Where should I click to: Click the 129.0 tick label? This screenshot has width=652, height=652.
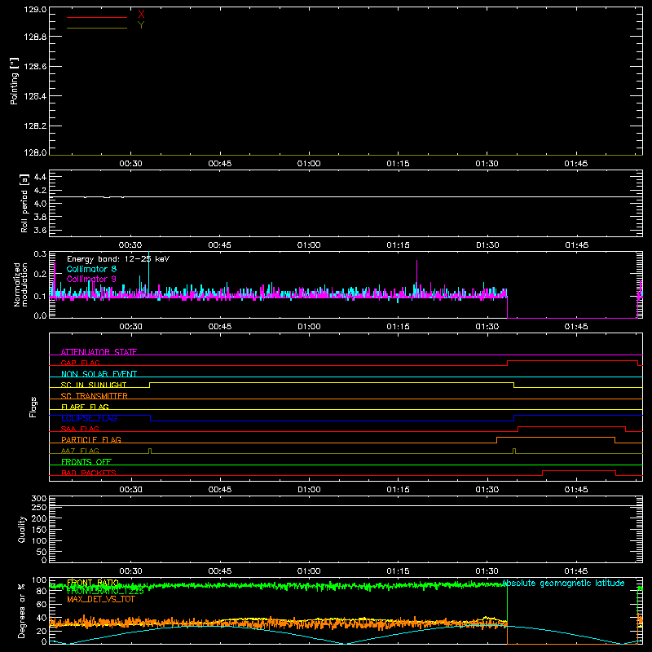coord(35,10)
